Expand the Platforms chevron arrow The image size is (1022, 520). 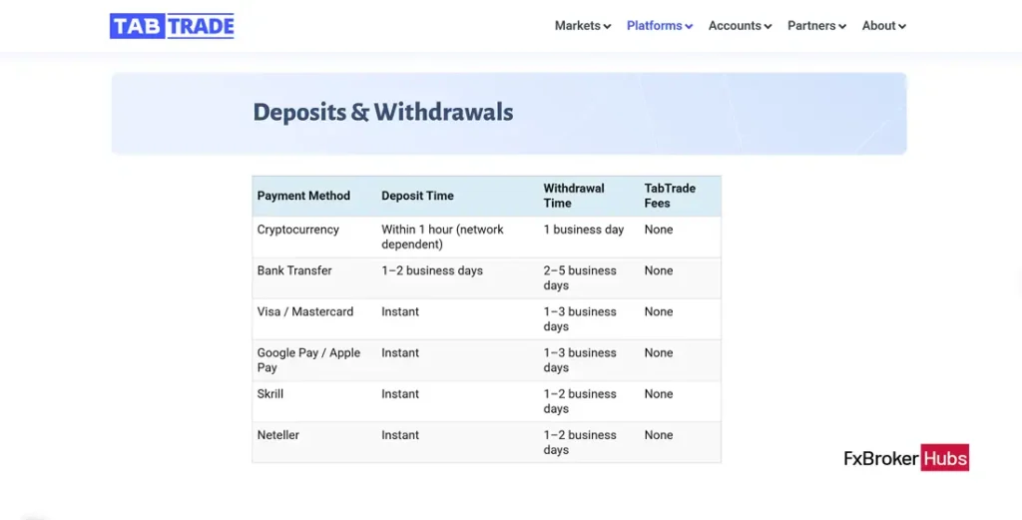(689, 27)
